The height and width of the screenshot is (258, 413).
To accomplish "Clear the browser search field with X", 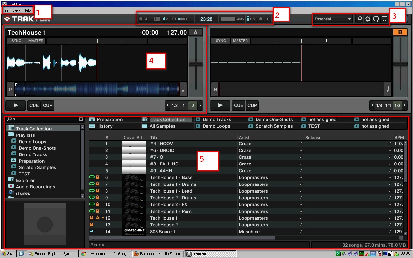I will [81, 119].
